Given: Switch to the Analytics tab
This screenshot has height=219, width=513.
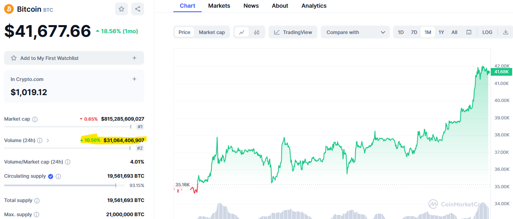Looking at the screenshot, I should click(314, 6).
